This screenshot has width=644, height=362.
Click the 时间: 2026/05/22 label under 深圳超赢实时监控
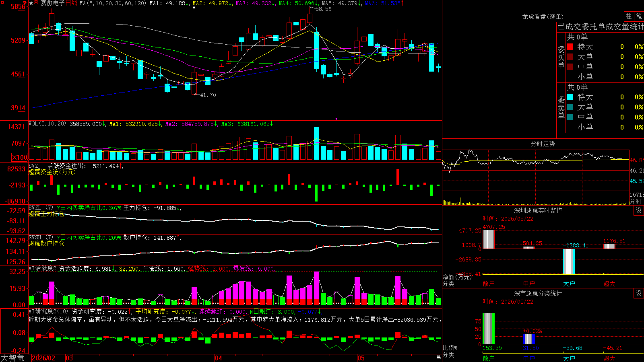(x=508, y=219)
